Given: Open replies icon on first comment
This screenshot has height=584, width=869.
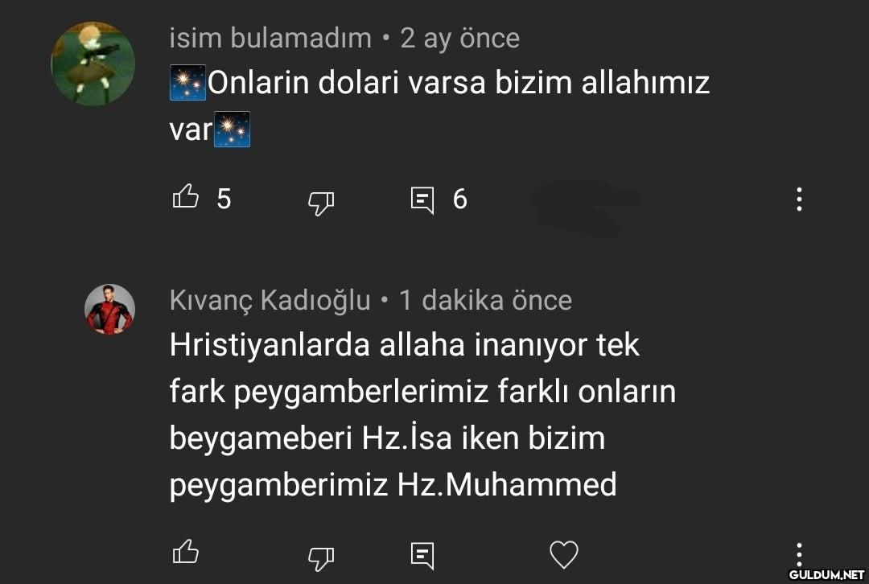Looking at the screenshot, I should coord(422,200).
